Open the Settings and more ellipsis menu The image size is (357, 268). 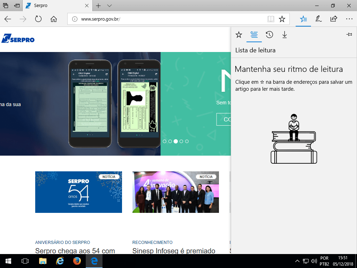pyautogui.click(x=349, y=19)
